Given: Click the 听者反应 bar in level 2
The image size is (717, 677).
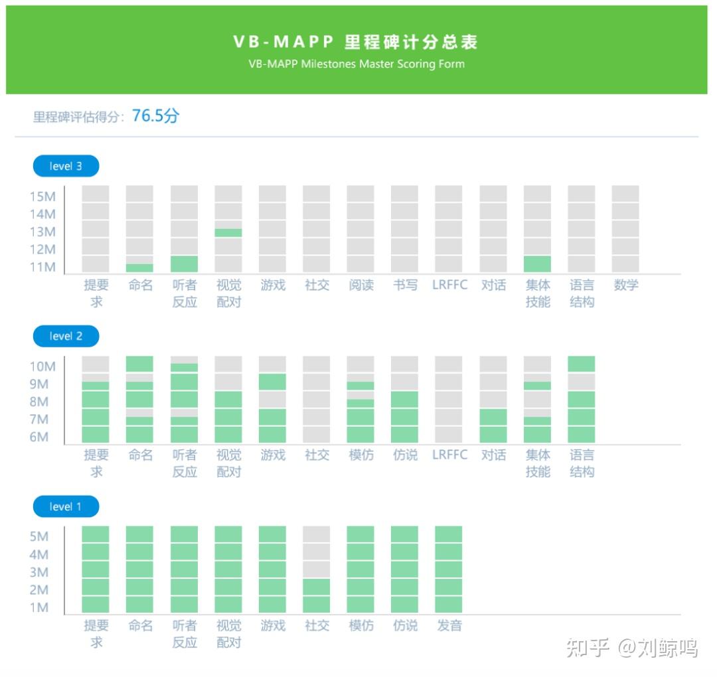Looking at the screenshot, I should pos(184,398).
